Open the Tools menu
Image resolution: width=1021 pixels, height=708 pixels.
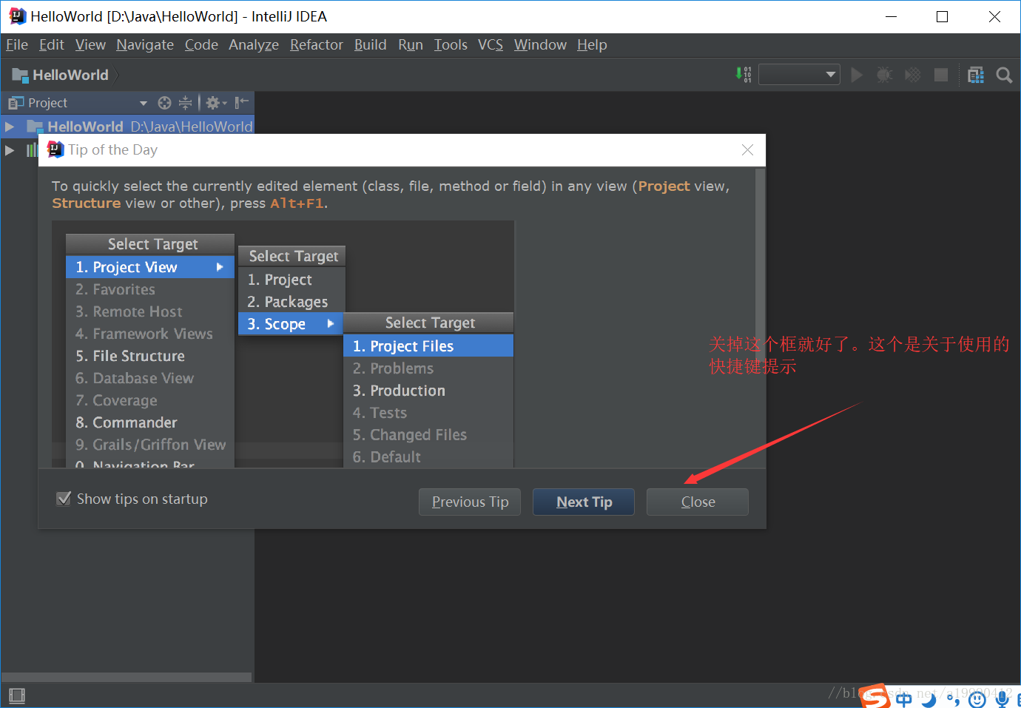[451, 45]
